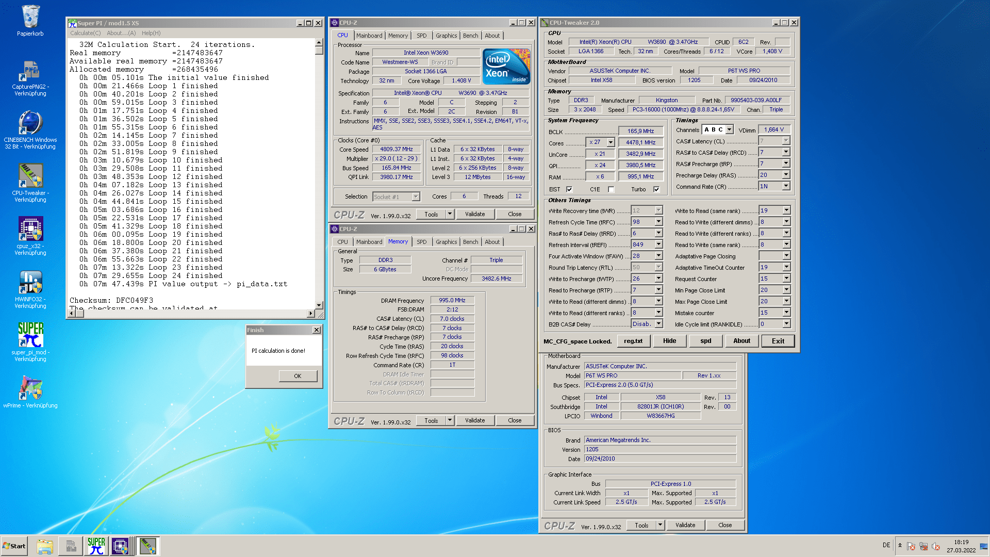Click the Intel Xeon logo in CPU-Z
The height and width of the screenshot is (557, 990).
(506, 67)
